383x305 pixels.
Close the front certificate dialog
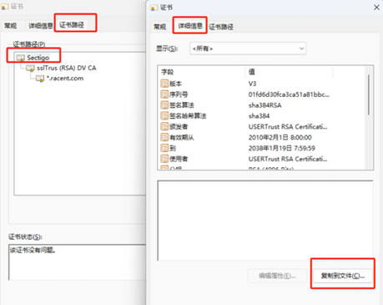376,8
